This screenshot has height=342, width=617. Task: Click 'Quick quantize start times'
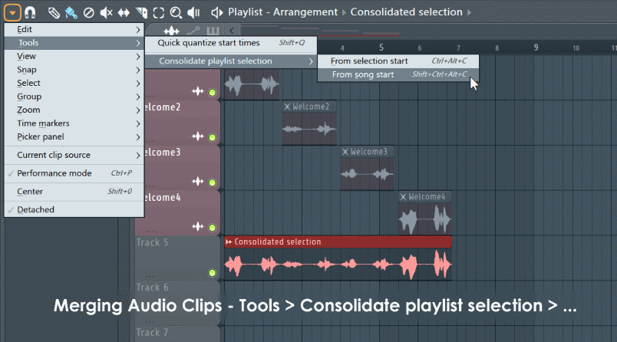point(209,43)
